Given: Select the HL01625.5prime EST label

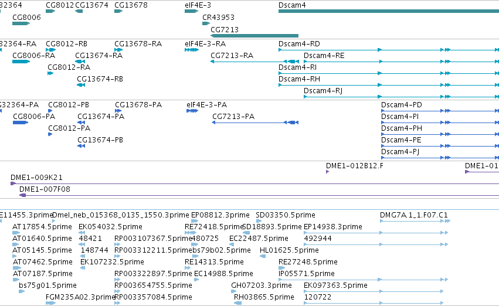Looking at the screenshot, I should pos(289,251).
